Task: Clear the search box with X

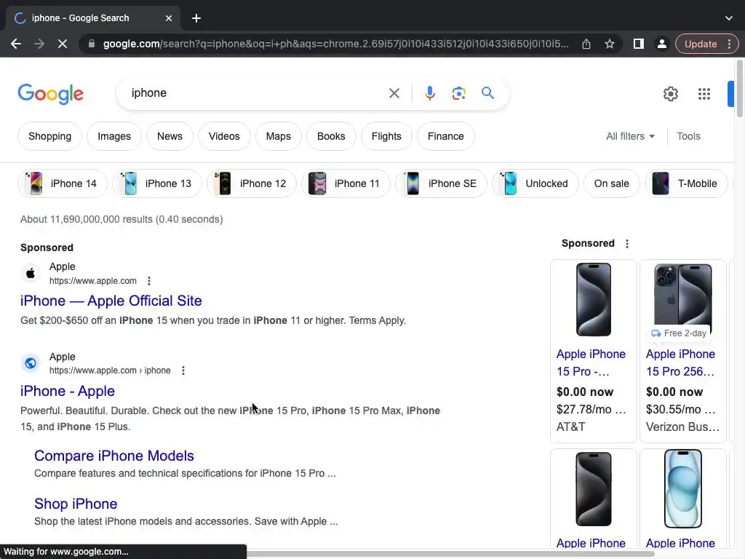Action: (394, 93)
